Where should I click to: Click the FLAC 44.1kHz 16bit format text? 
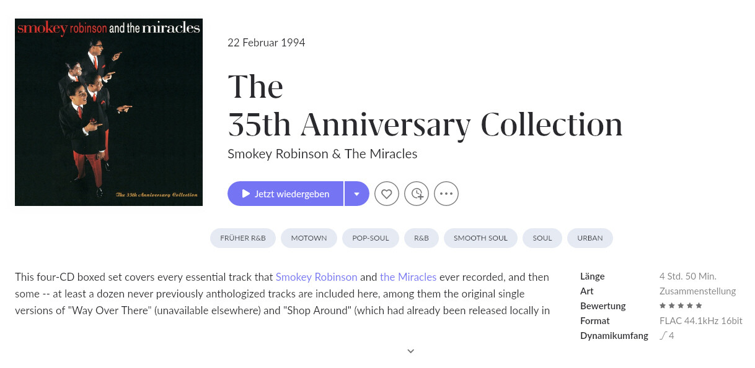pos(700,321)
